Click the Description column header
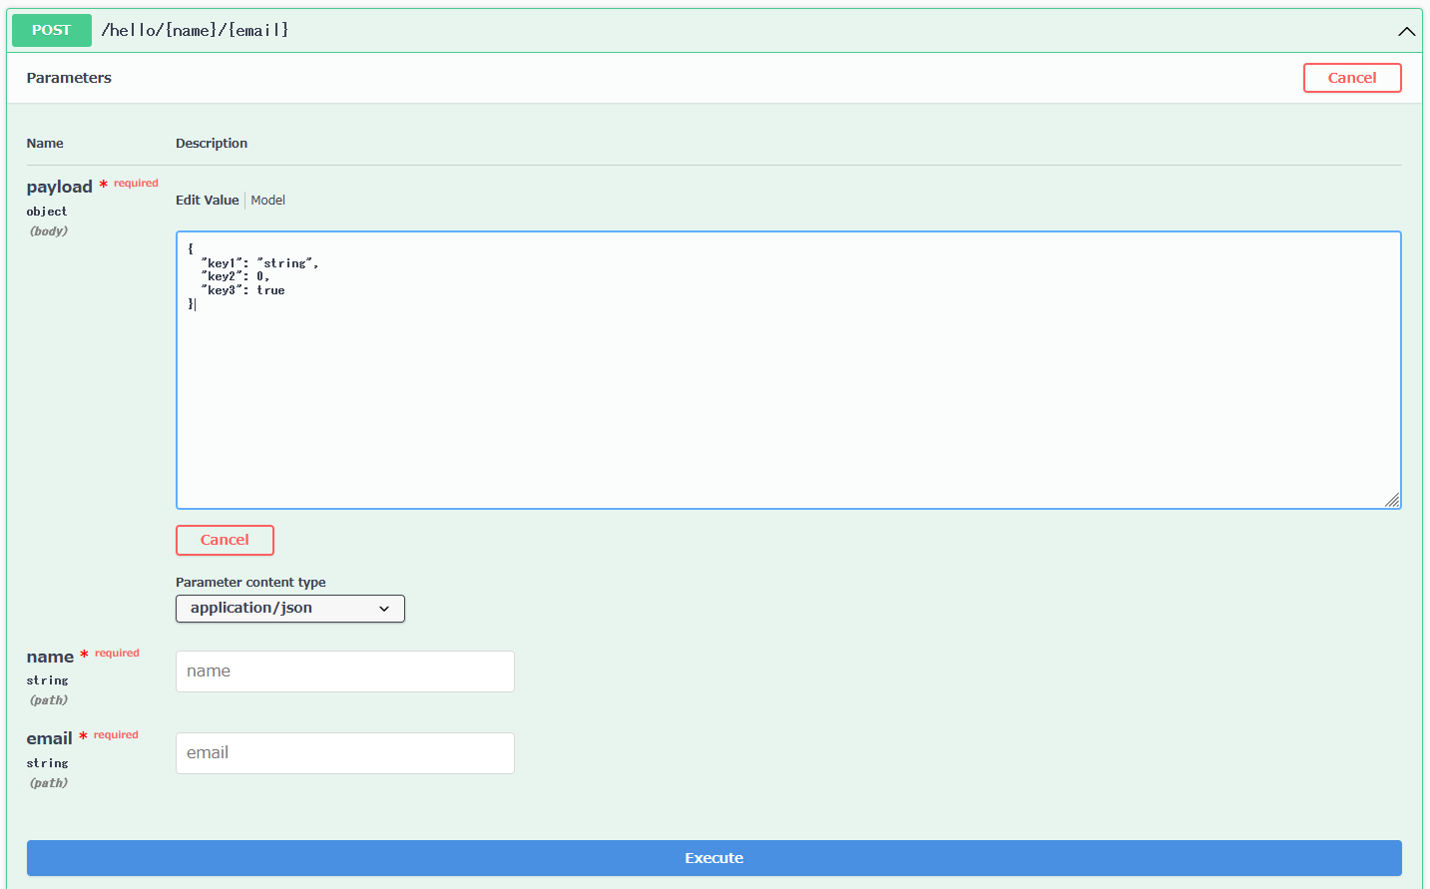1430x889 pixels. (211, 143)
